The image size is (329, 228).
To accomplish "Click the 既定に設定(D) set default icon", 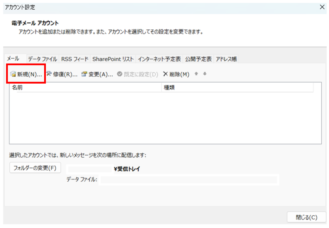I will [119, 74].
